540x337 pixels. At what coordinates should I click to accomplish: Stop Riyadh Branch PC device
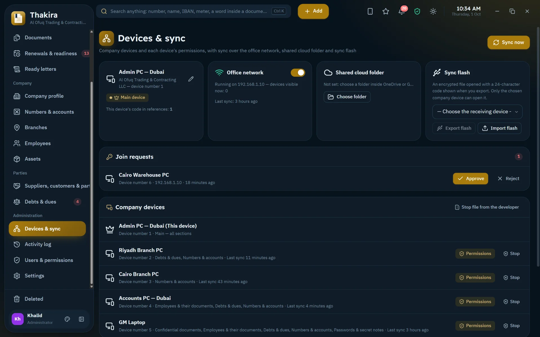tap(511, 254)
